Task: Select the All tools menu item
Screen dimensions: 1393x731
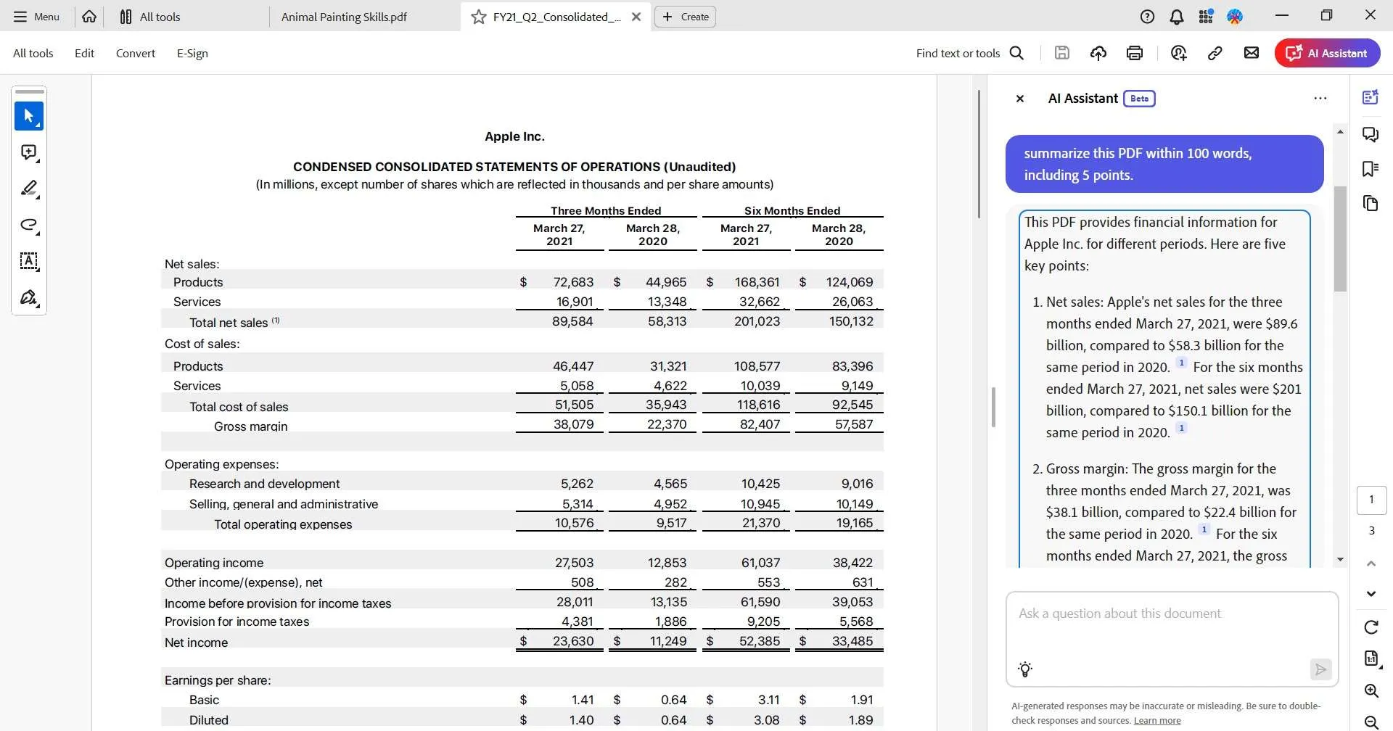Action: [x=33, y=53]
